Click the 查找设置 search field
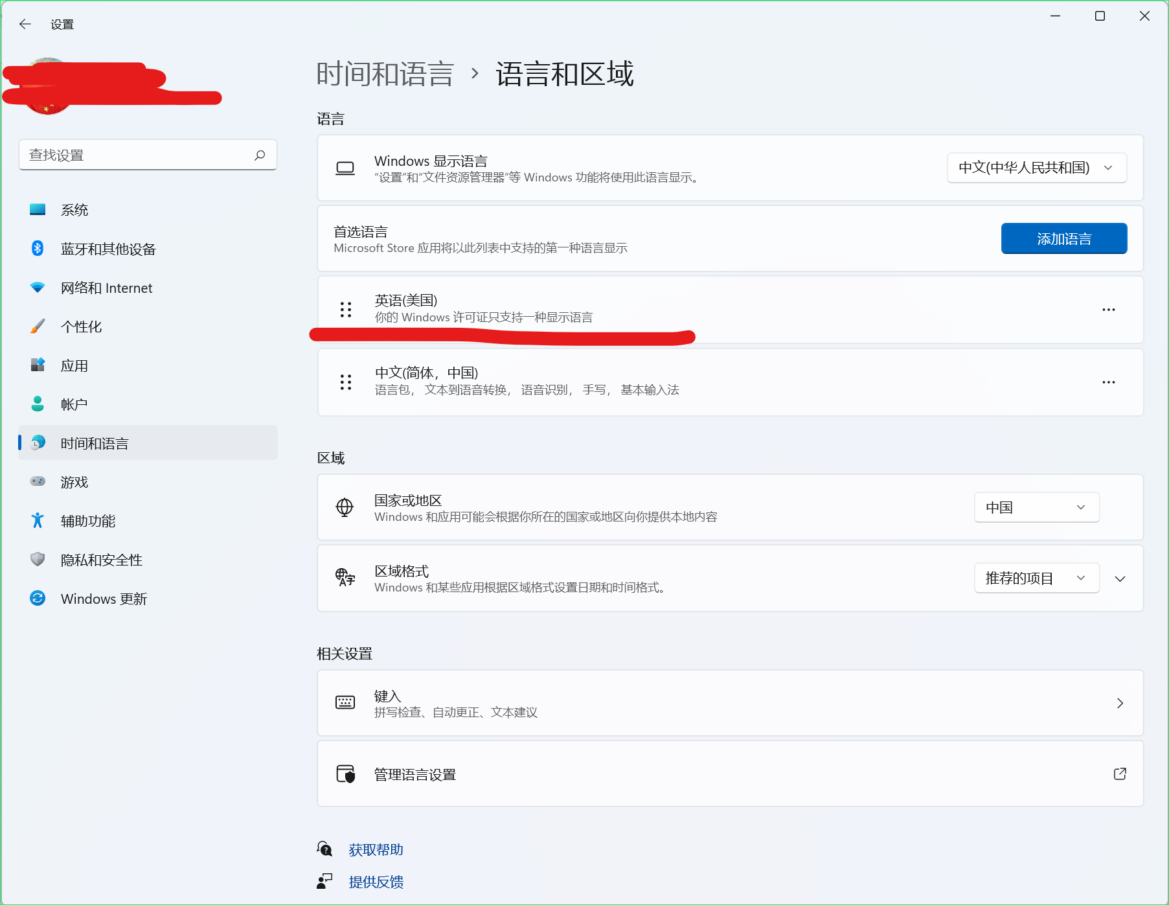The height and width of the screenshot is (905, 1169). [x=148, y=155]
